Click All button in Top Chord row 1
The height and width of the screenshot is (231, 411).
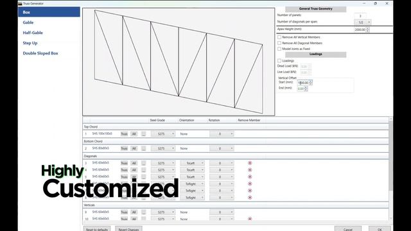[x=134, y=134]
